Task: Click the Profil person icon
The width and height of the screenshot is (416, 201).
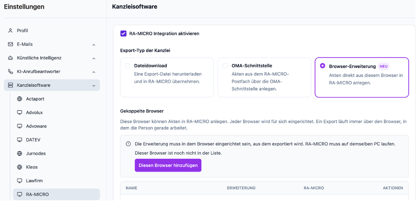Action: coord(11,31)
